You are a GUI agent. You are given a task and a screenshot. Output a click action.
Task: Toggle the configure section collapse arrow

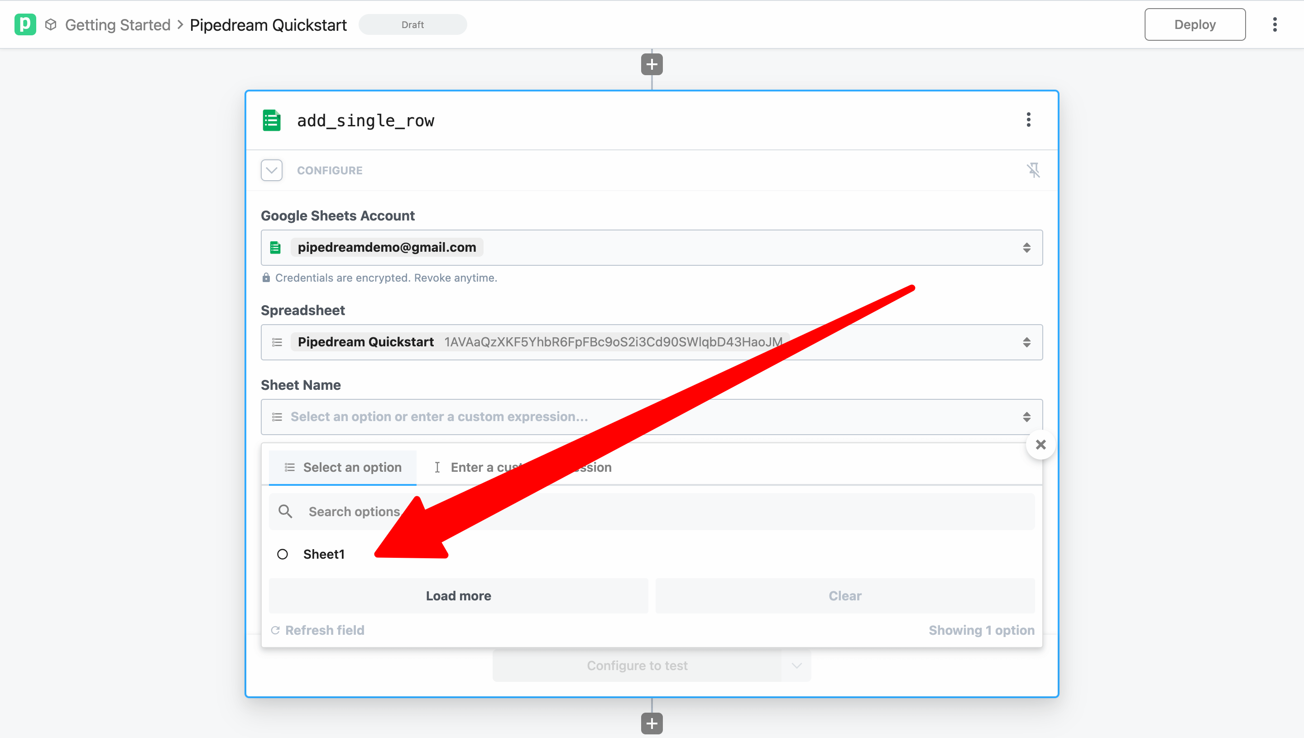pos(271,170)
